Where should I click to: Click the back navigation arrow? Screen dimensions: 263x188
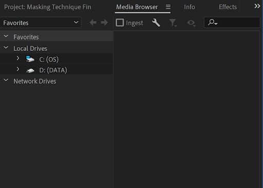[x=93, y=23]
